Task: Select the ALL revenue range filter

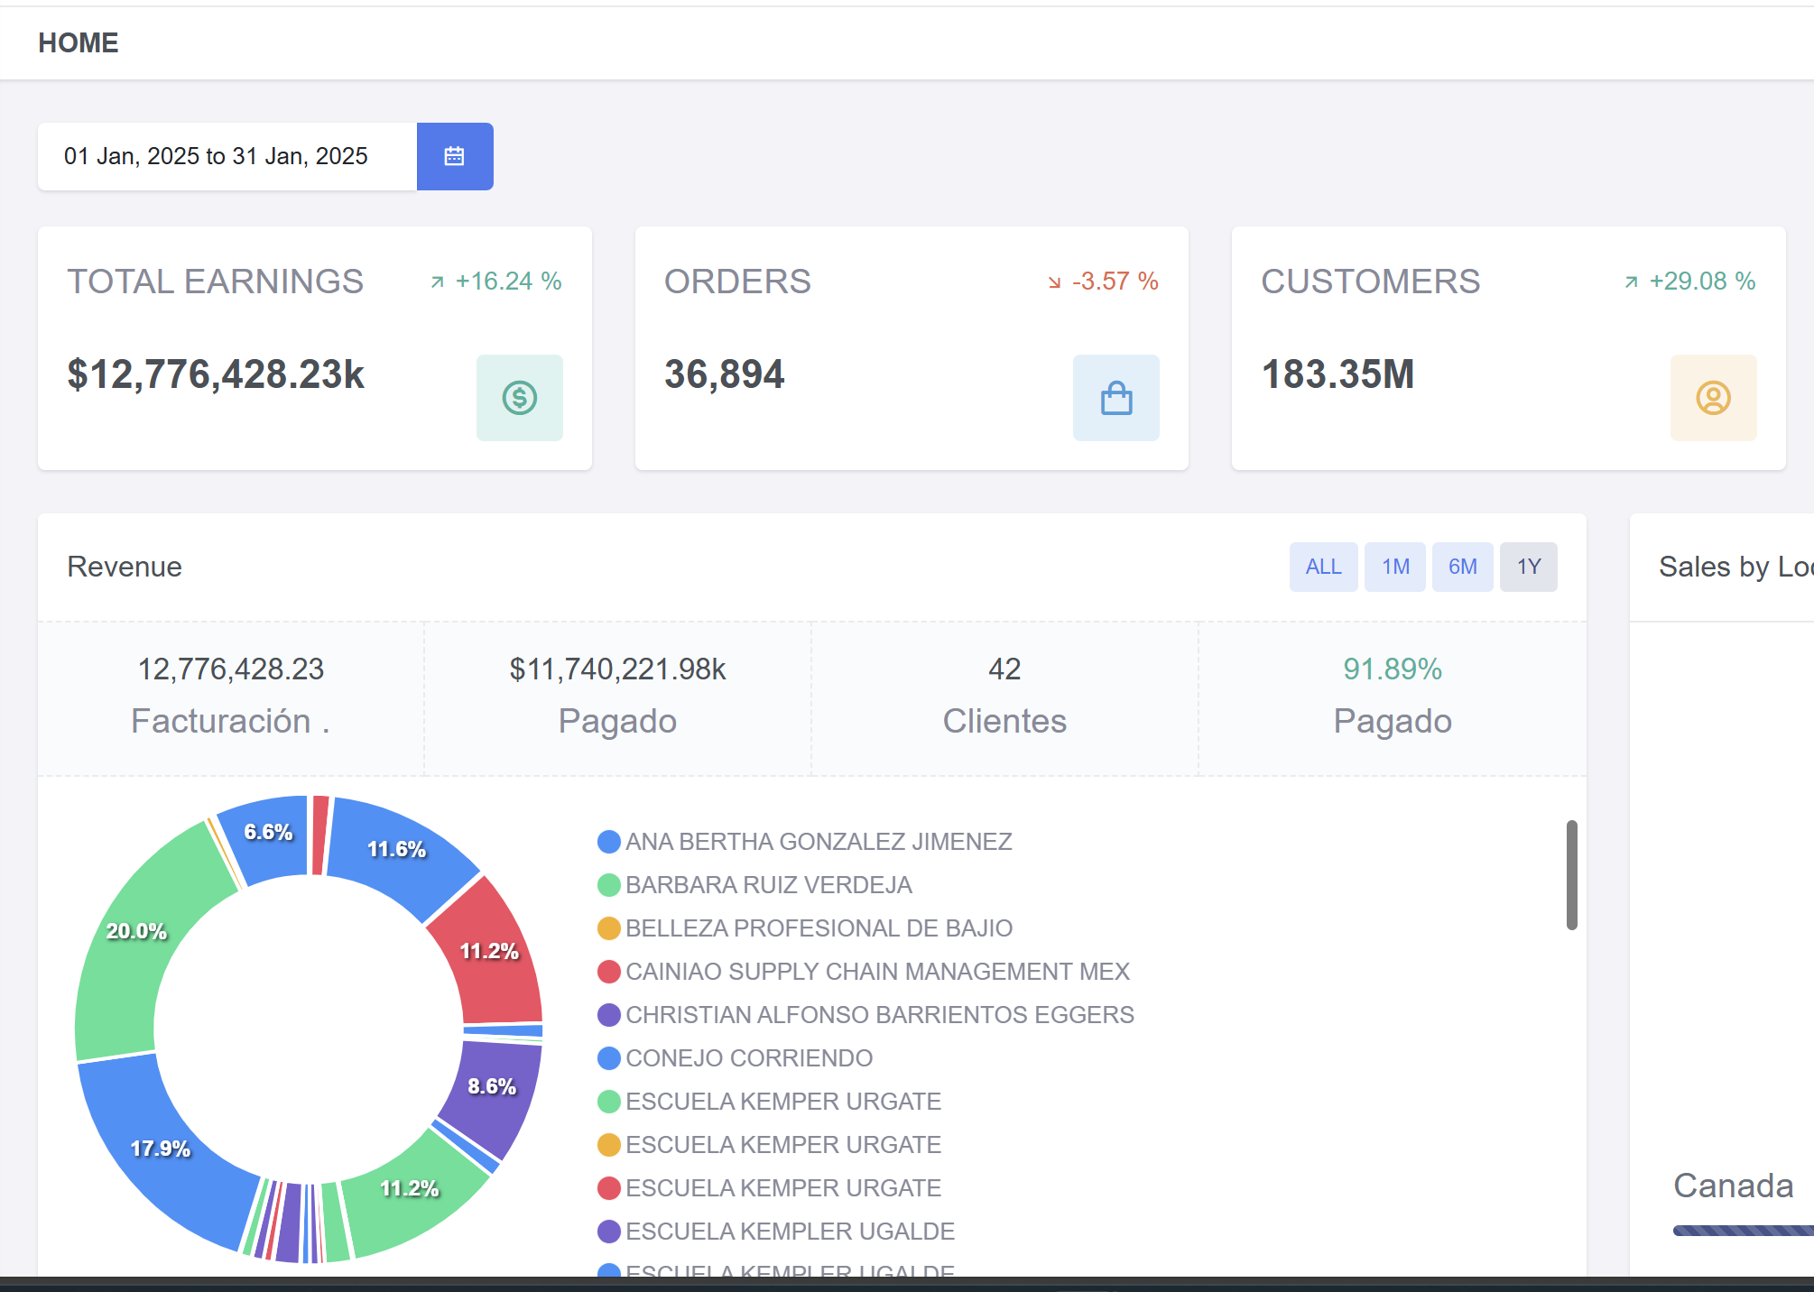Action: point(1322,567)
